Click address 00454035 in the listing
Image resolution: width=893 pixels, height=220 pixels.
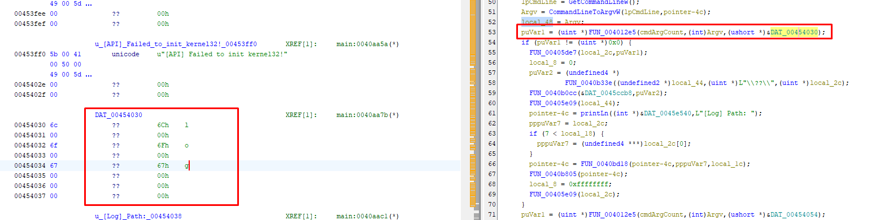click(x=30, y=176)
